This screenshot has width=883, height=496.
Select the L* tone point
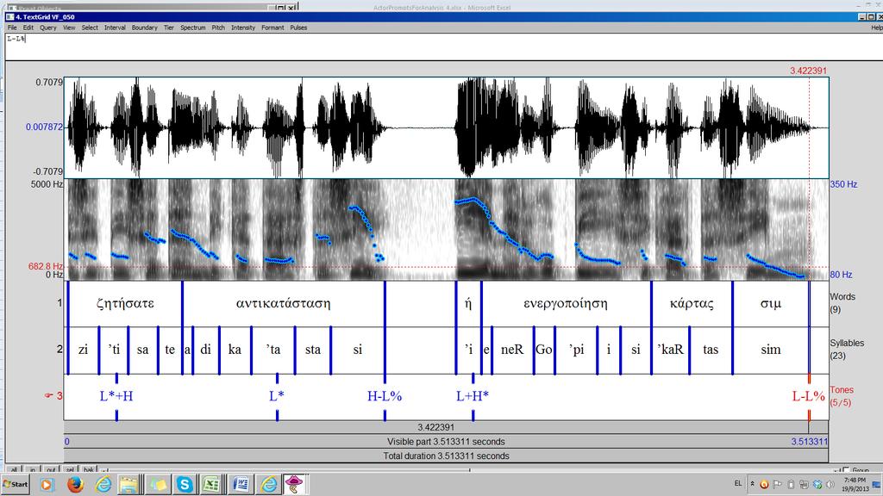(x=277, y=396)
